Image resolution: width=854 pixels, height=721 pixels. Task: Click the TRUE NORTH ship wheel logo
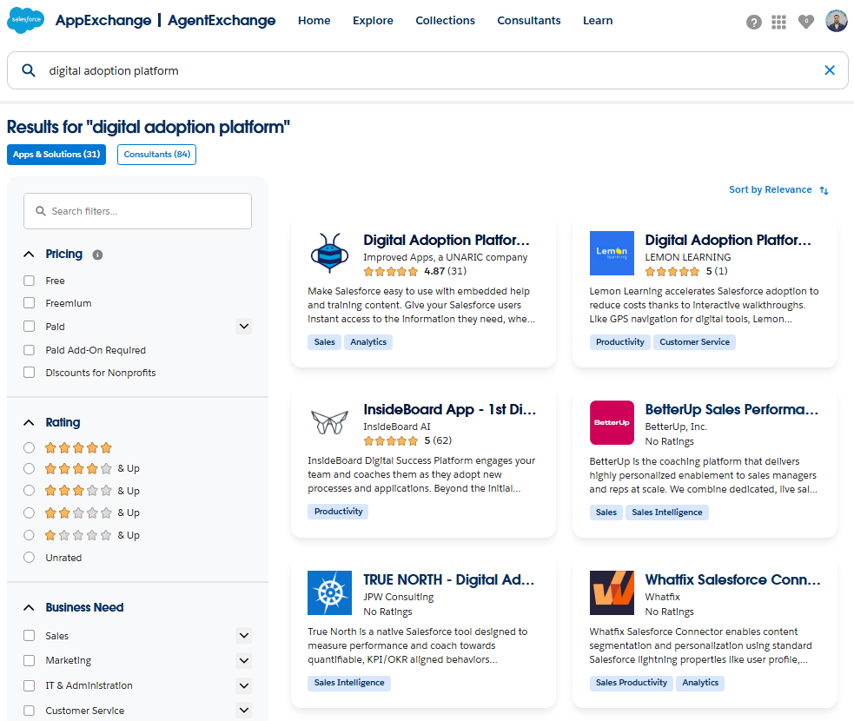[329, 593]
